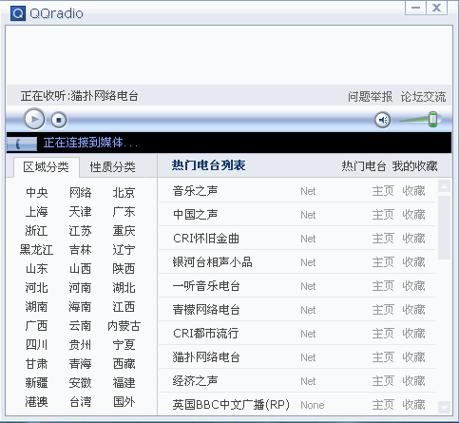Select the 山东 region
Image resolution: width=459 pixels, height=423 pixels.
[37, 269]
